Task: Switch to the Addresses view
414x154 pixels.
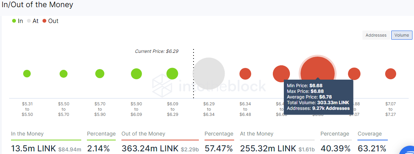Action: tap(376, 35)
